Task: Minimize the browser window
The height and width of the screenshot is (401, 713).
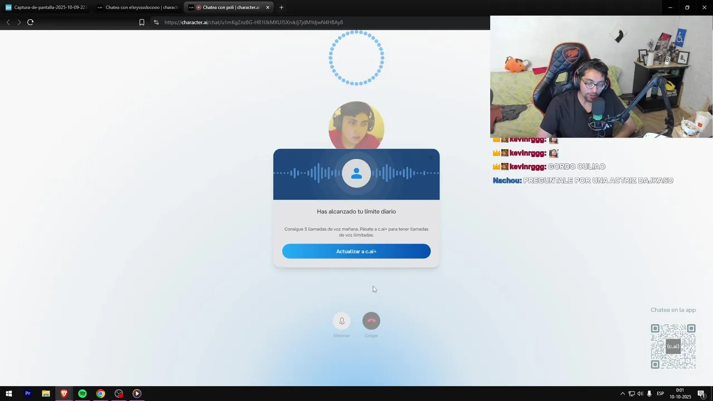Action: [x=670, y=7]
